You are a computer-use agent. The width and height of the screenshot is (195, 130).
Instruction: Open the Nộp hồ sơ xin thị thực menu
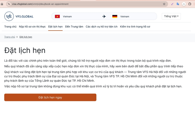[32, 27]
